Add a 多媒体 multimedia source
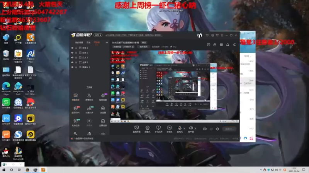The height and width of the screenshot is (173, 309). 169,129
